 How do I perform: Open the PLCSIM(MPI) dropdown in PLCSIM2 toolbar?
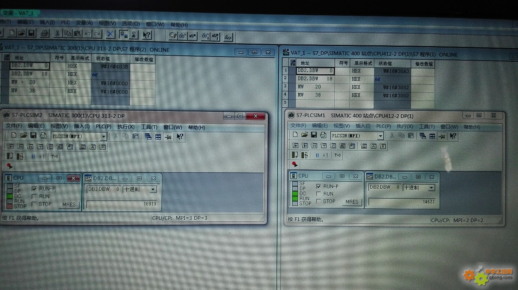click(x=104, y=137)
